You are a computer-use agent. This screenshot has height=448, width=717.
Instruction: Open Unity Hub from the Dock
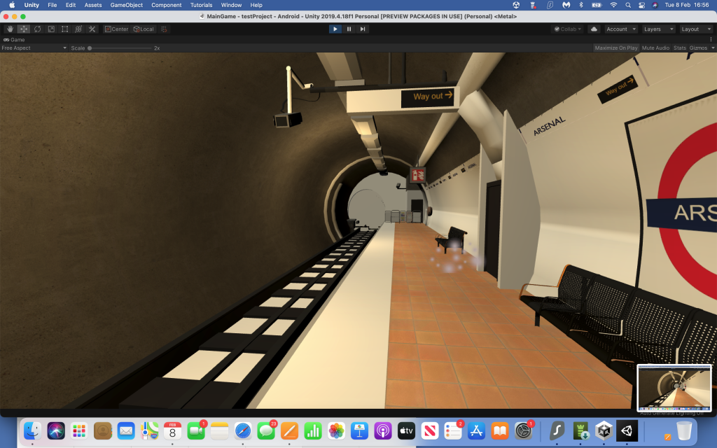coord(604,430)
